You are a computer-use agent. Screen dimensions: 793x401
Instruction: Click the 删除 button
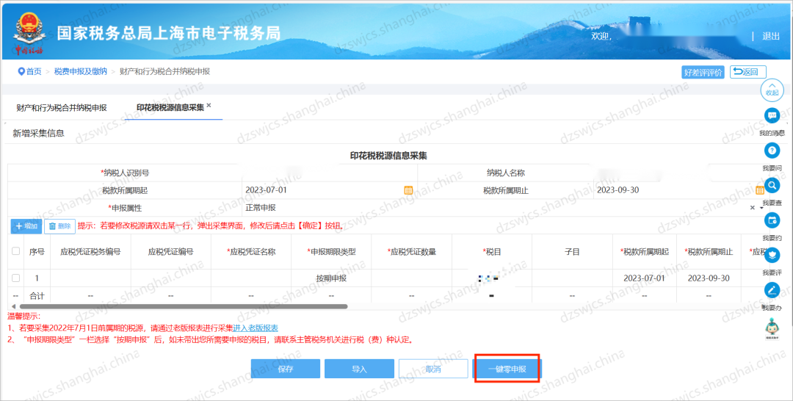(x=59, y=226)
